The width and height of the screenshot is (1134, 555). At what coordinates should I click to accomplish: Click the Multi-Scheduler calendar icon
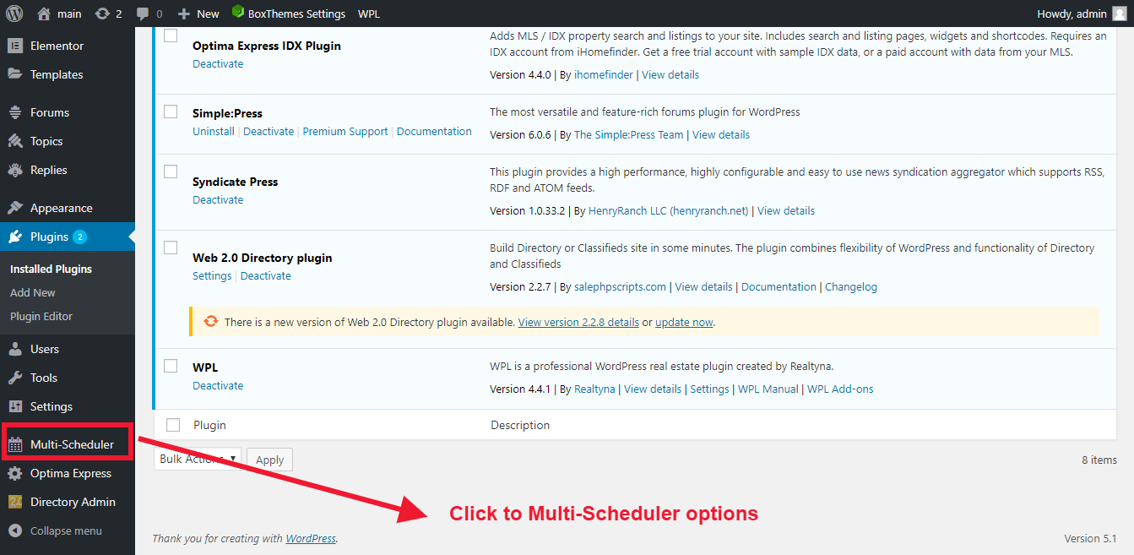click(15, 444)
